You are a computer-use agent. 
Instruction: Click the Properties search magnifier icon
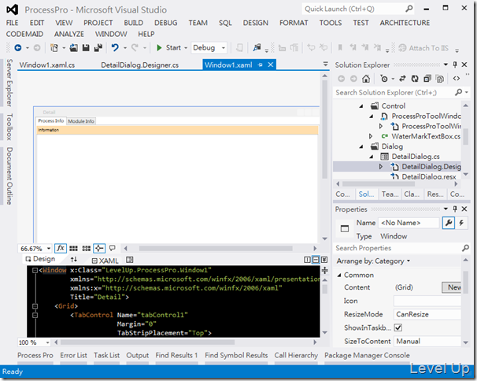click(465, 248)
